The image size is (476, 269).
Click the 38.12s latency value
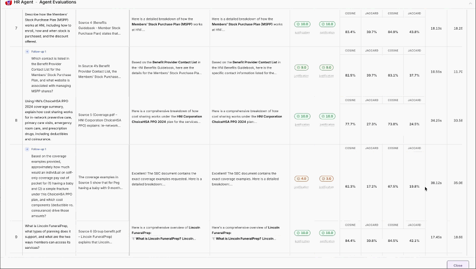click(436, 183)
